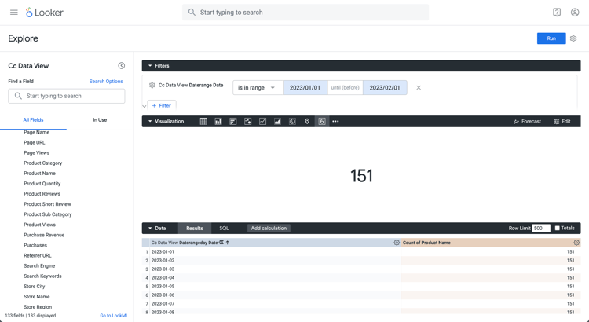Click the Run button
Screen dimensions: 589x322
551,38
